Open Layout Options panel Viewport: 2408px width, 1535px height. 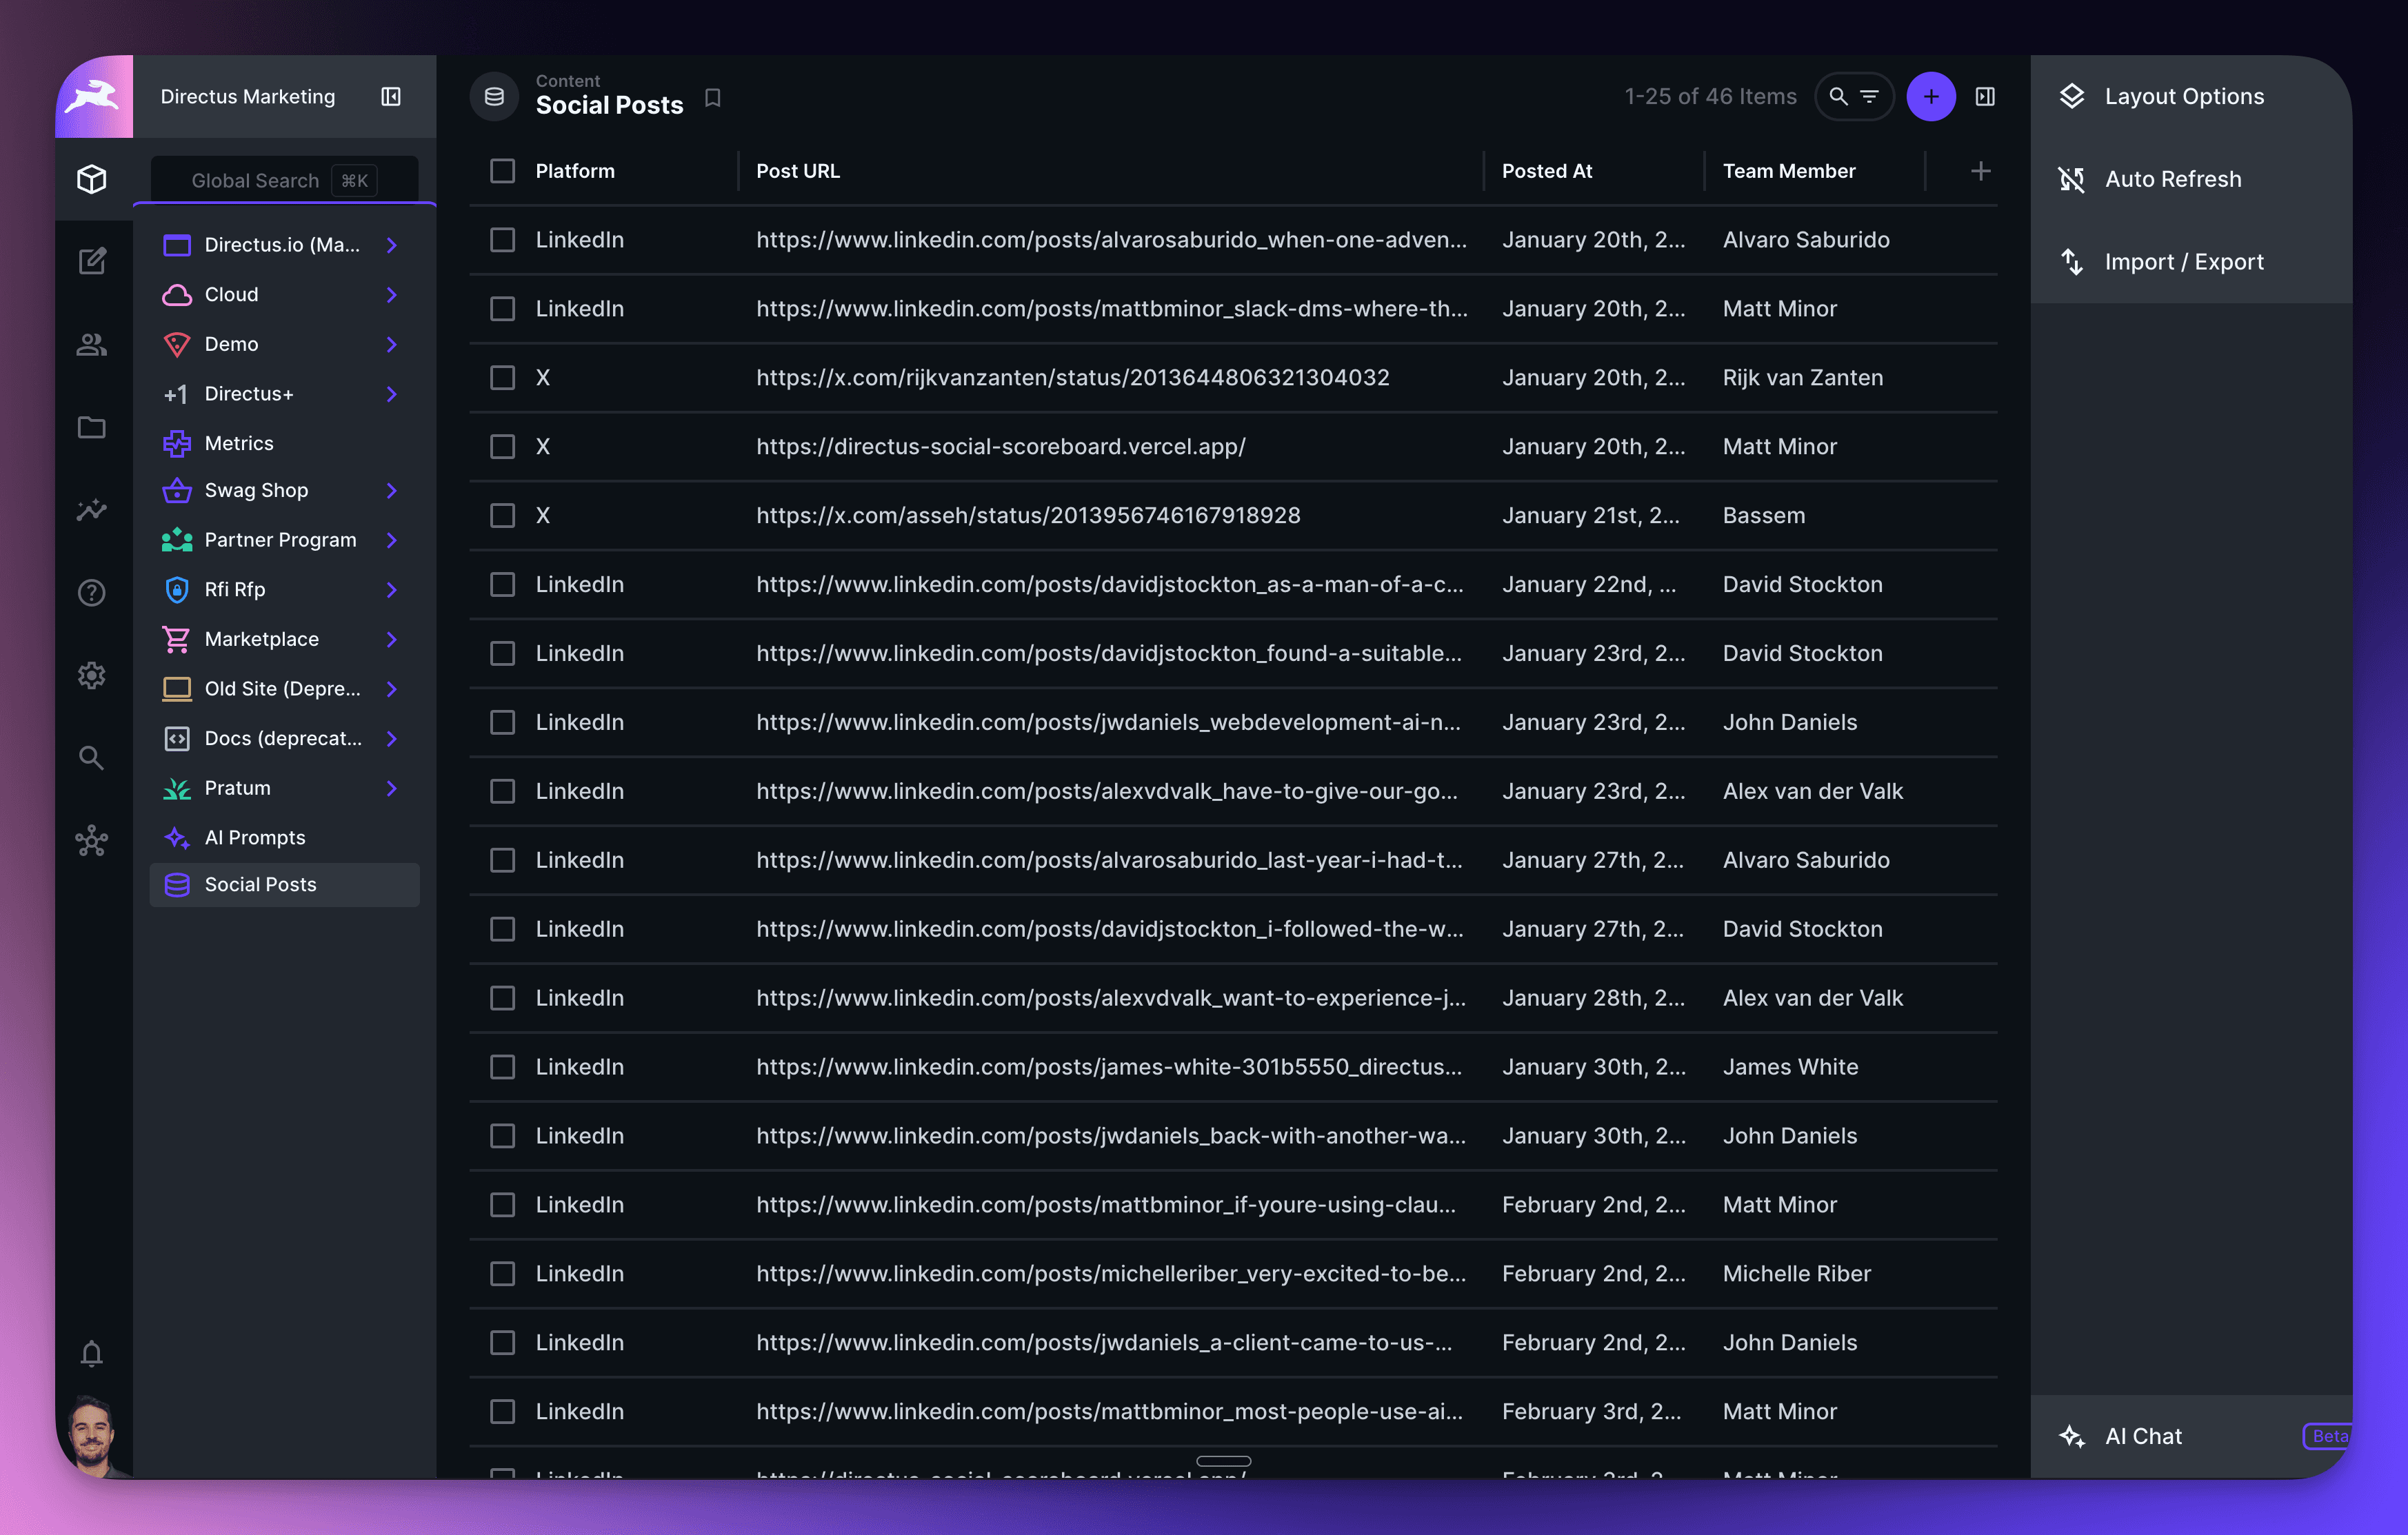pyautogui.click(x=2191, y=97)
